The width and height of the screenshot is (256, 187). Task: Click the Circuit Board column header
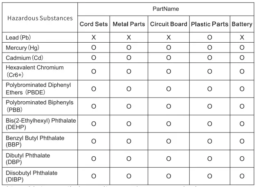168,23
